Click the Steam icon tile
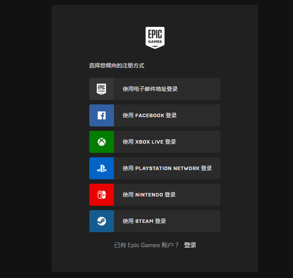The image size is (293, 278). pyautogui.click(x=102, y=221)
